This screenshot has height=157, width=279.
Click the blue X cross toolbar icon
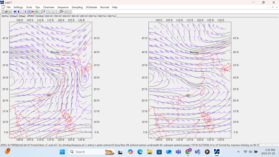[22, 12]
